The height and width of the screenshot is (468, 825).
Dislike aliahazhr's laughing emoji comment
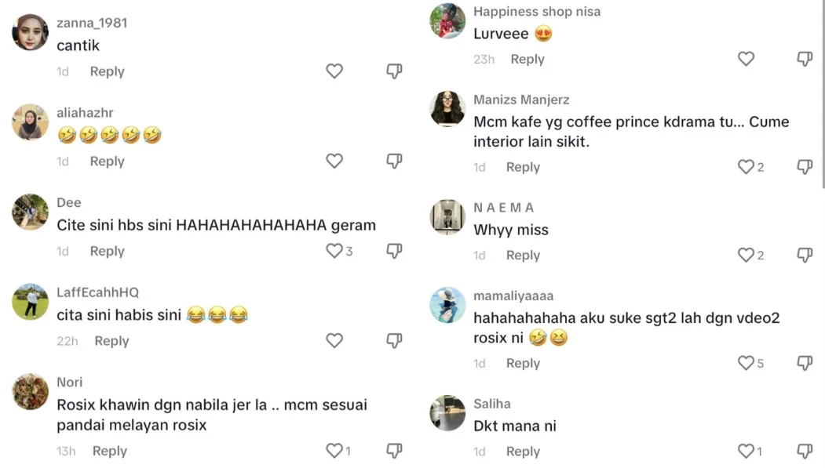pyautogui.click(x=394, y=161)
